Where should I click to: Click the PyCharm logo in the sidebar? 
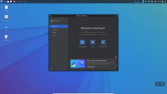pyautogui.click(x=52, y=21)
